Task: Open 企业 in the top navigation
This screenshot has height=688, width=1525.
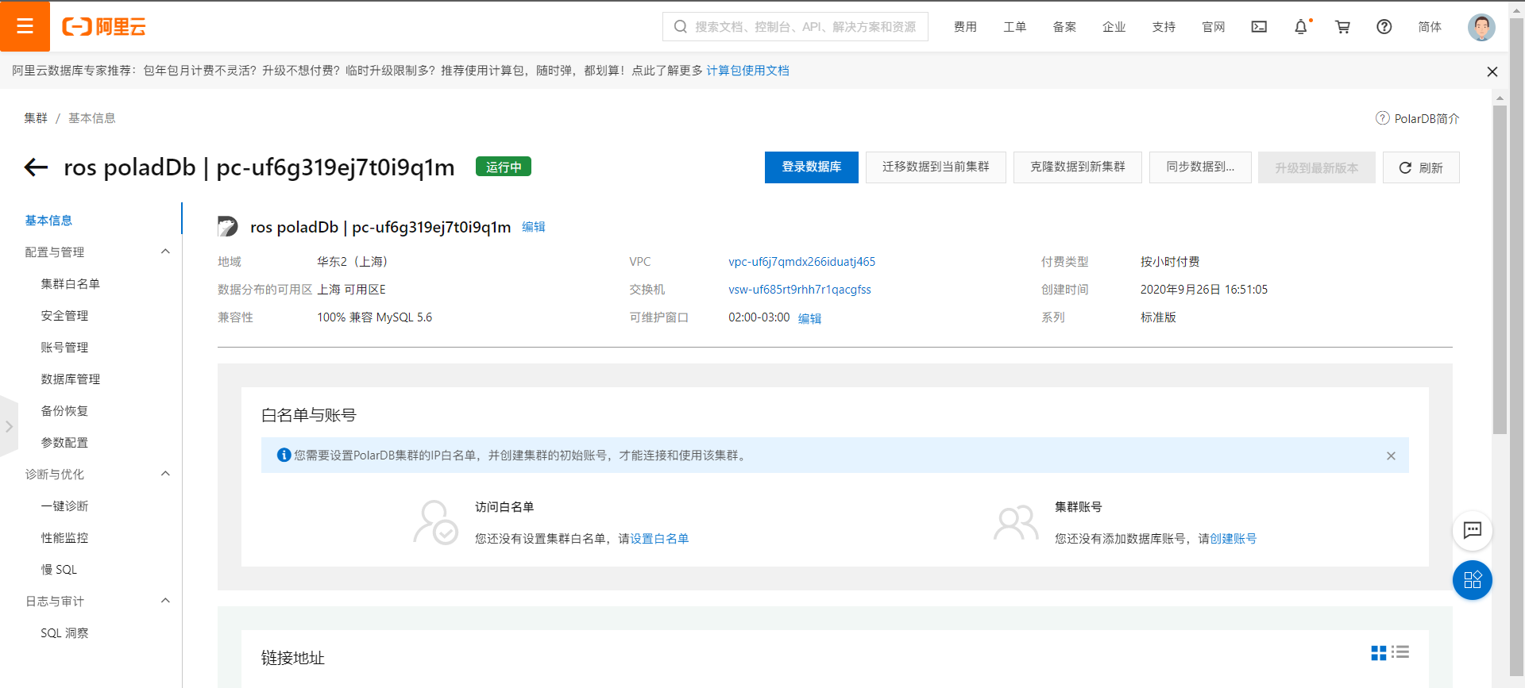Action: 1114,27
